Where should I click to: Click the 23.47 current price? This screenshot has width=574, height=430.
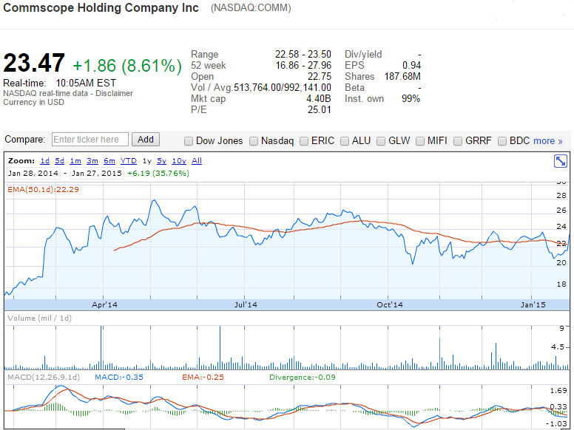(x=34, y=63)
